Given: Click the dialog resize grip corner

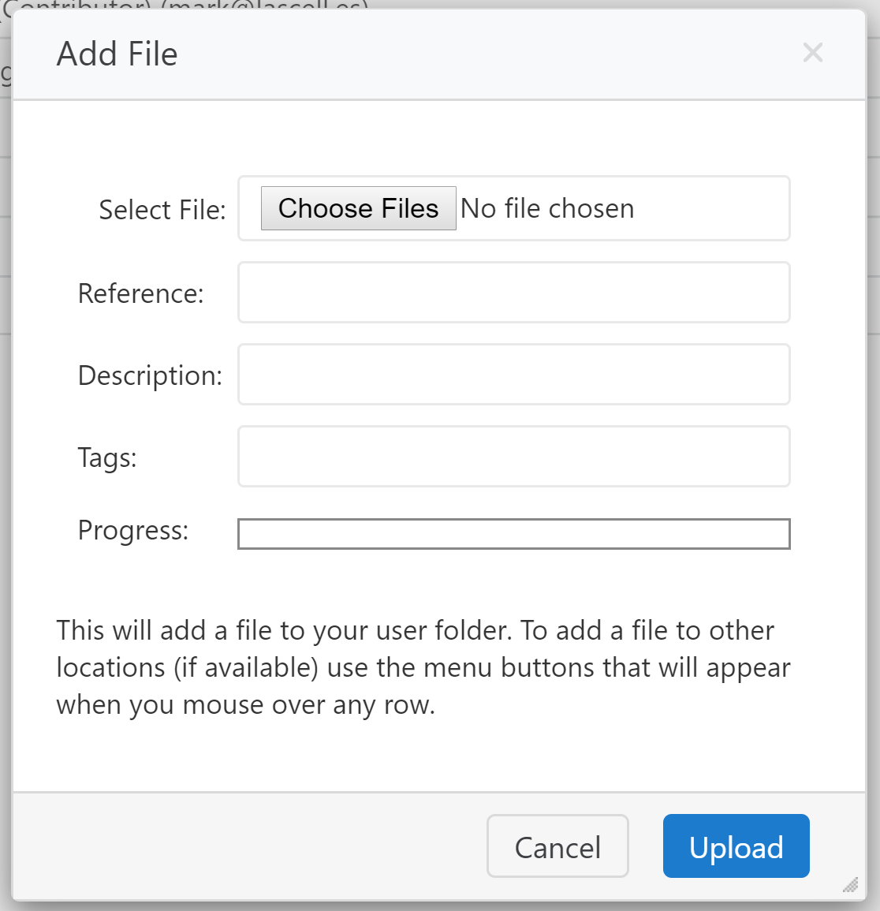Looking at the screenshot, I should (850, 885).
